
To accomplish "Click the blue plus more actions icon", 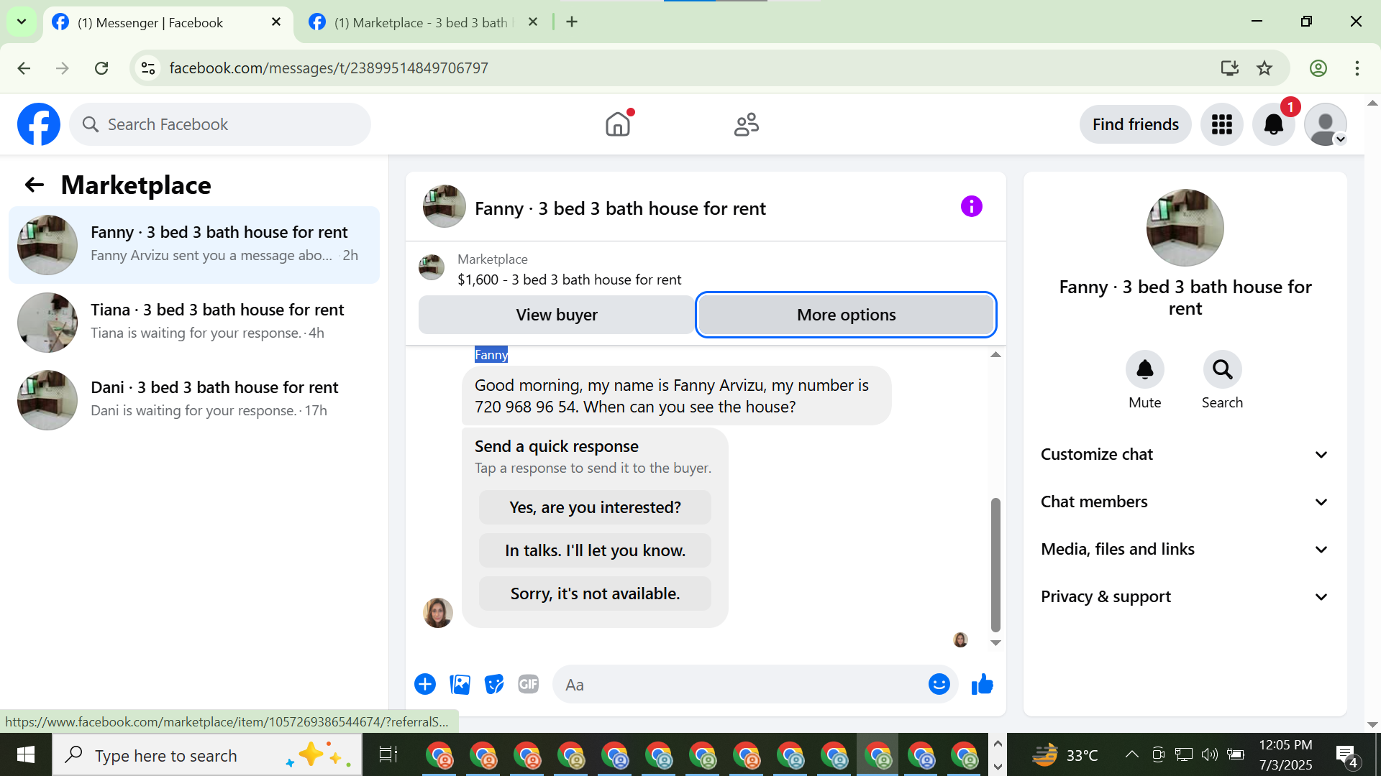I will 425,684.
